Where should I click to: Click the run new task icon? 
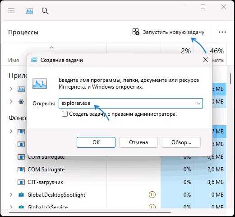(x=136, y=32)
